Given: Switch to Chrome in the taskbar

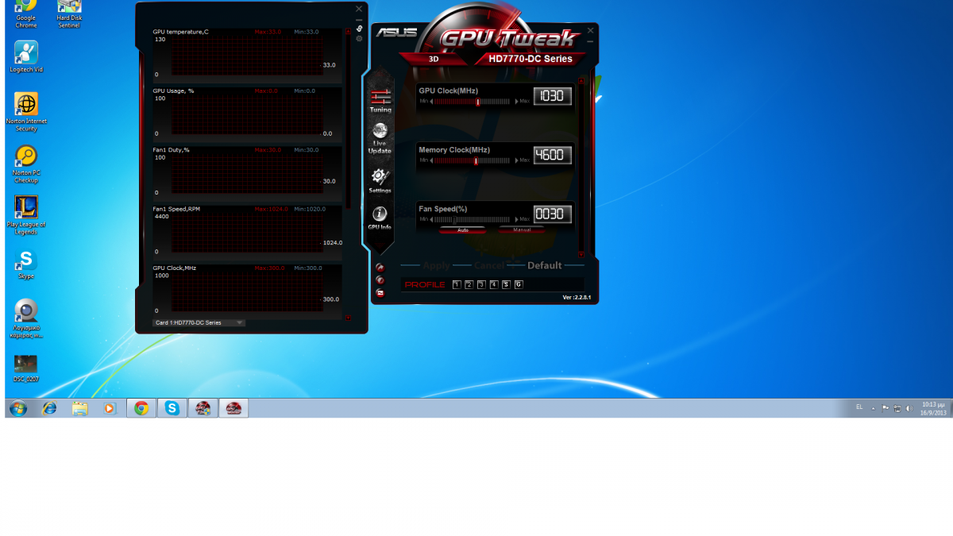Looking at the screenshot, I should [141, 408].
